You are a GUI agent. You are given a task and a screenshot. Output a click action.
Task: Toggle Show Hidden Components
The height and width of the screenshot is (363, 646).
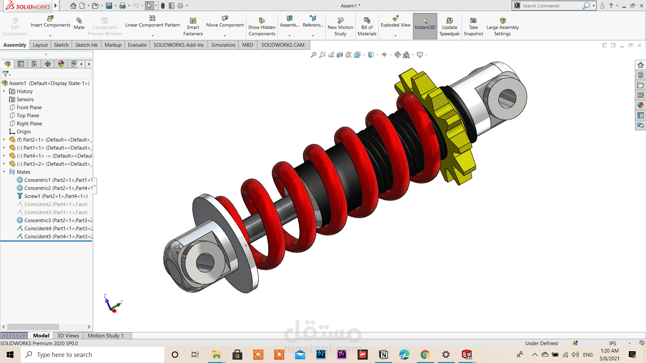pyautogui.click(x=262, y=26)
